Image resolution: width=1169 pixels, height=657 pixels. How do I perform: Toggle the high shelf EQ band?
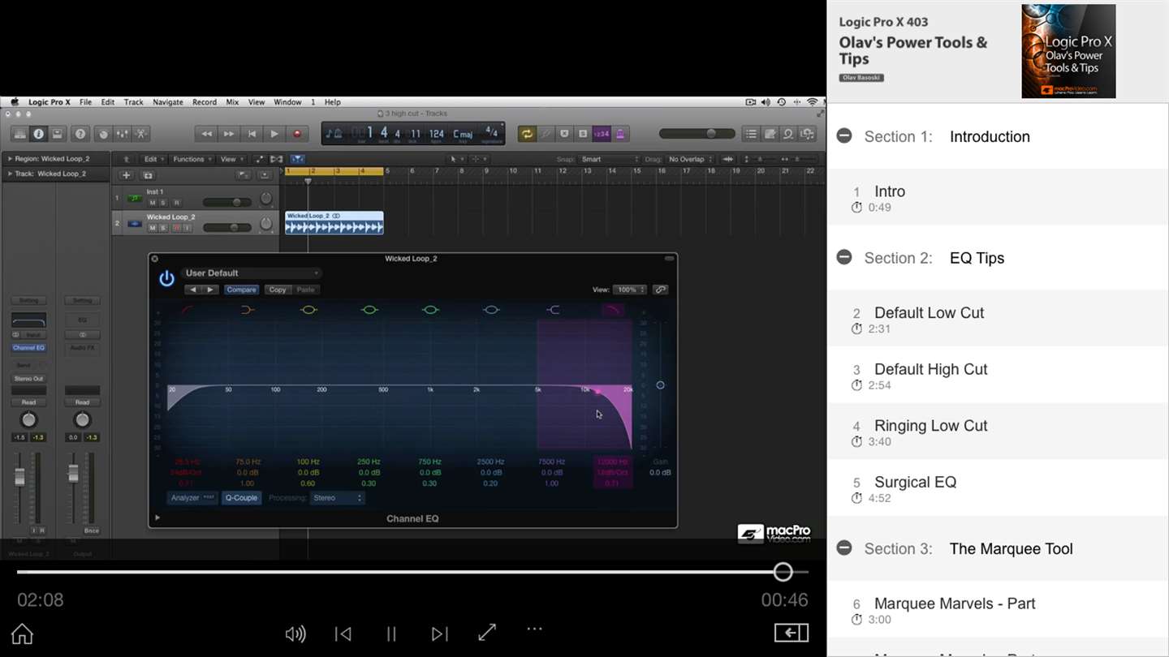[x=553, y=309]
